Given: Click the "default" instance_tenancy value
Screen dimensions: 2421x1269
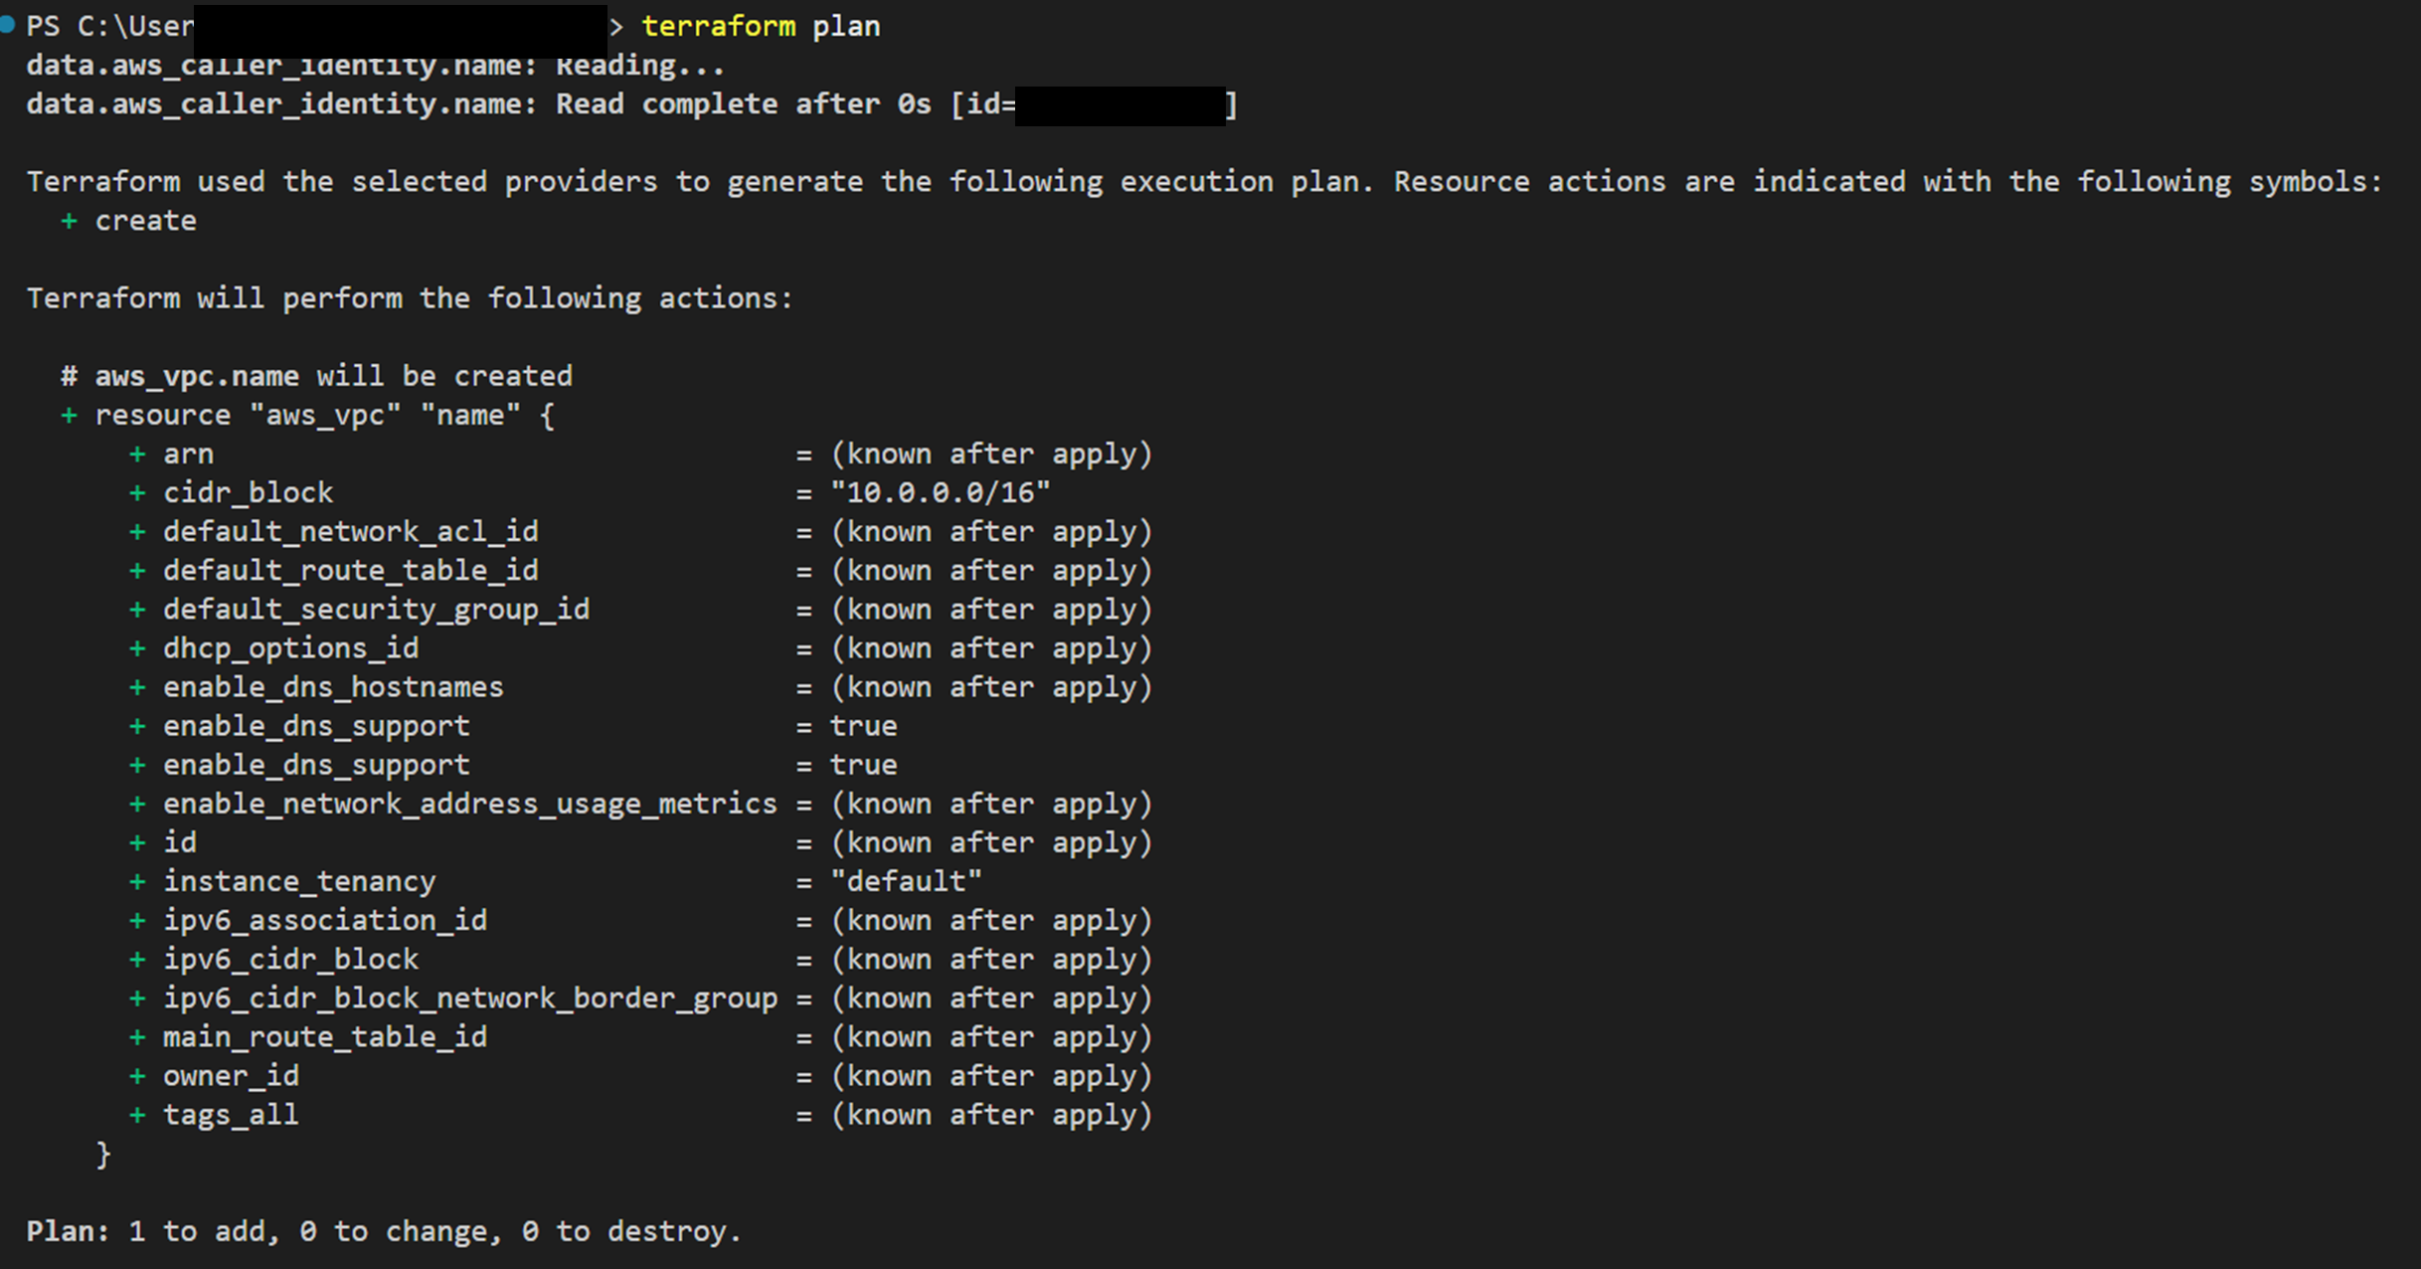Looking at the screenshot, I should (906, 881).
